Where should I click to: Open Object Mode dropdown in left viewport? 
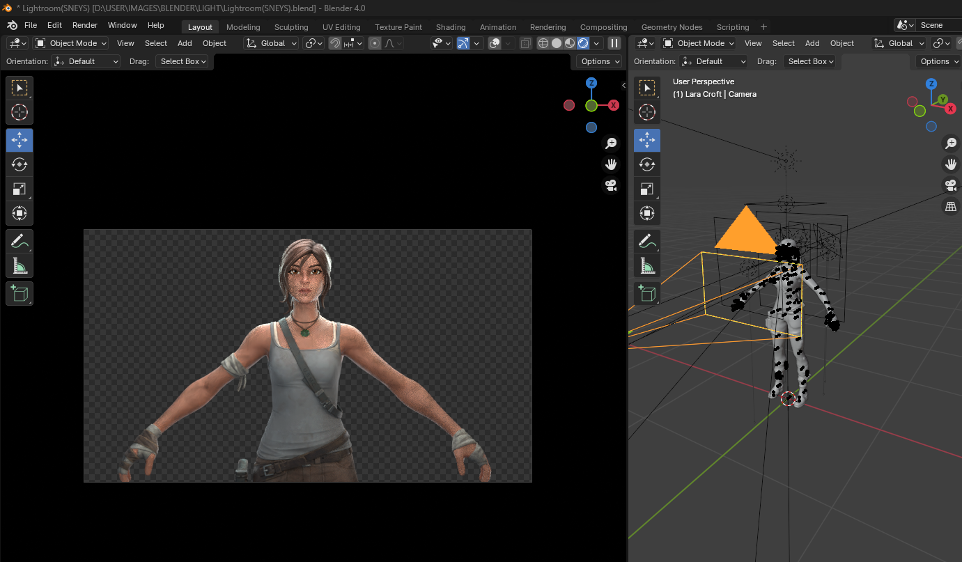(x=71, y=43)
